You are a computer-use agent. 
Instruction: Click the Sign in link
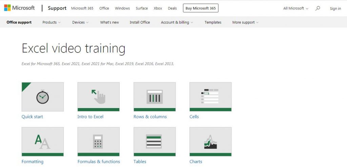(335, 8)
